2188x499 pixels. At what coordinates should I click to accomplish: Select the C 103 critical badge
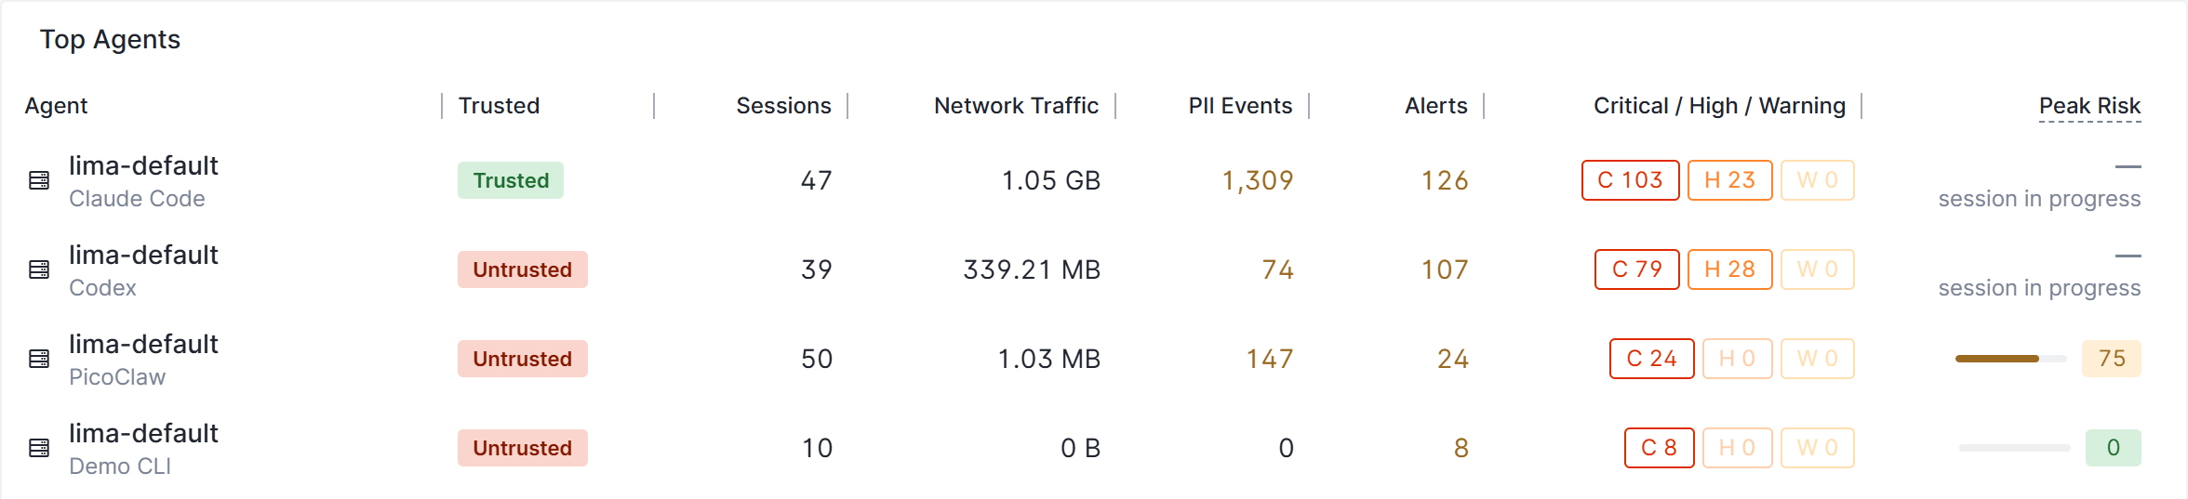(x=1630, y=180)
